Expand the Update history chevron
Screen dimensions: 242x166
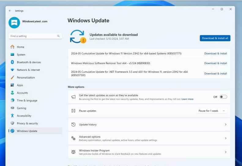coord(225,125)
